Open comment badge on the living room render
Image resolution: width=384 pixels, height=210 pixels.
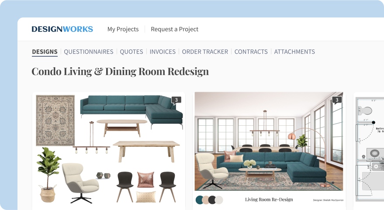(337, 100)
